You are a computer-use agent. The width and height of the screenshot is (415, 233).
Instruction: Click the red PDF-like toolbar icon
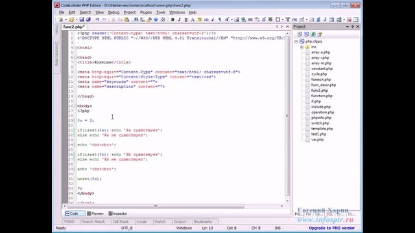pos(349,19)
